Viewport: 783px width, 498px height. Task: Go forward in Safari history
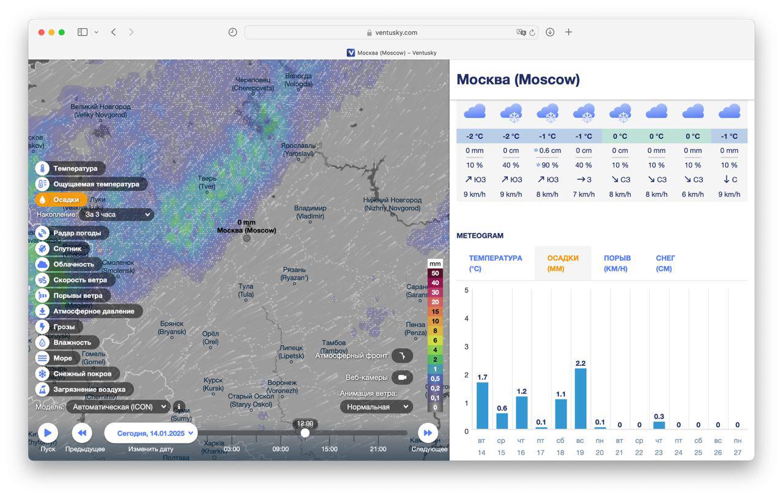click(x=131, y=32)
